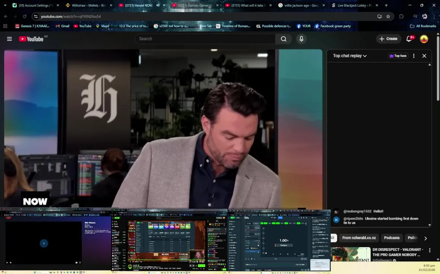Open the taskbar clock showing 8:50 pm
440x274 pixels.
[427, 268]
